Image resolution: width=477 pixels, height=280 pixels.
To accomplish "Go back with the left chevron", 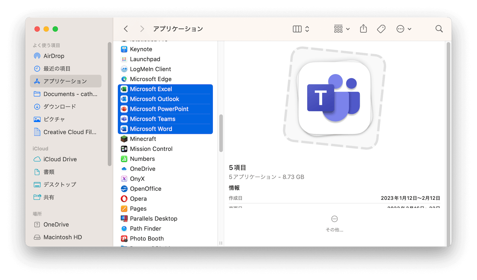I will pyautogui.click(x=126, y=29).
